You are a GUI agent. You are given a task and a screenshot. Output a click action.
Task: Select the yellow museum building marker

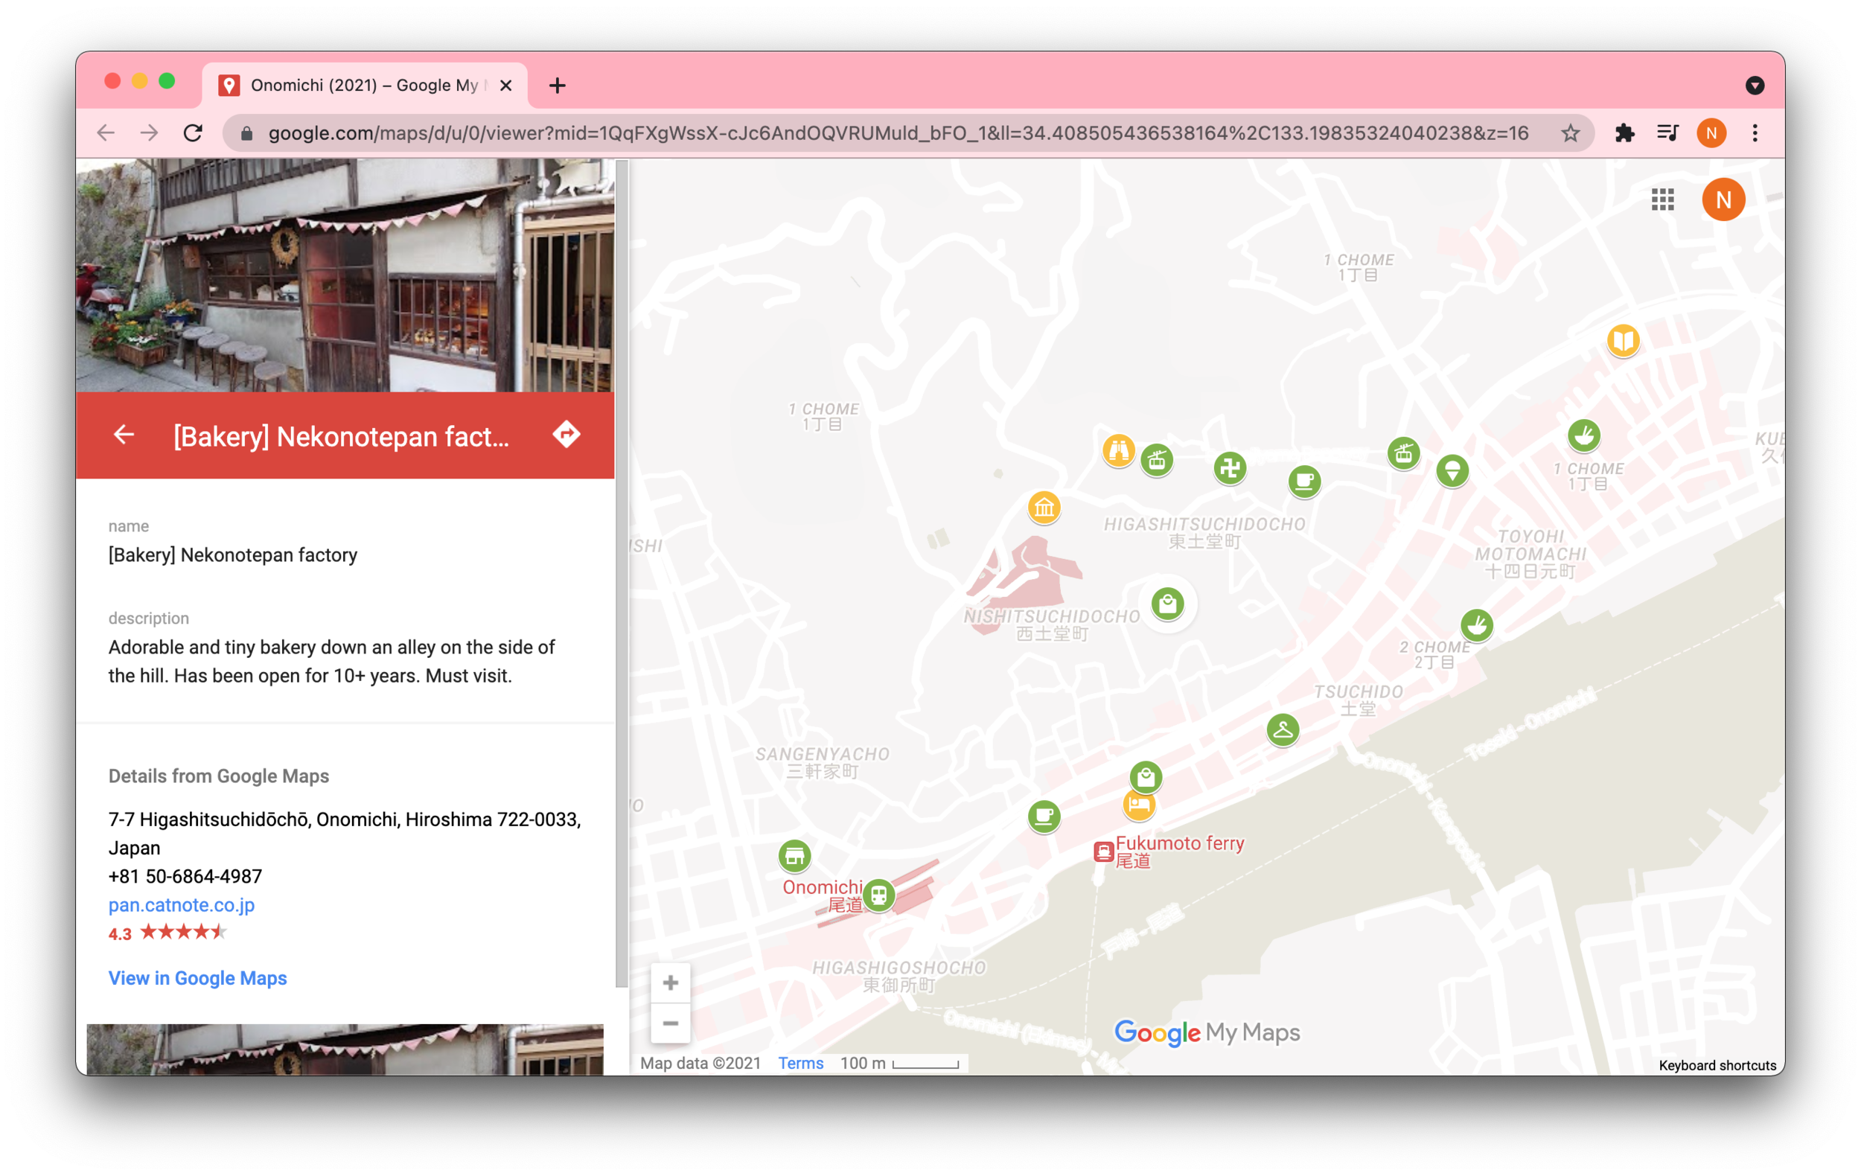coord(1044,508)
